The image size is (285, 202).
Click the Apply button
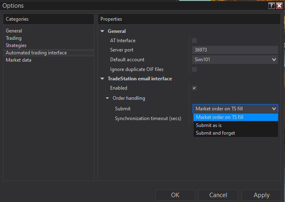coord(261,195)
